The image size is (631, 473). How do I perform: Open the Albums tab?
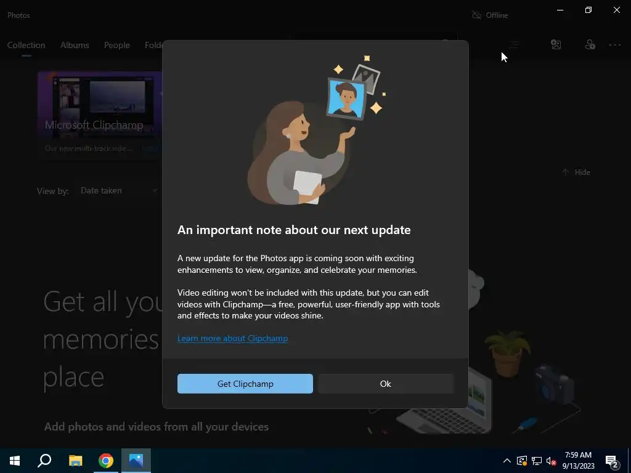click(x=75, y=45)
